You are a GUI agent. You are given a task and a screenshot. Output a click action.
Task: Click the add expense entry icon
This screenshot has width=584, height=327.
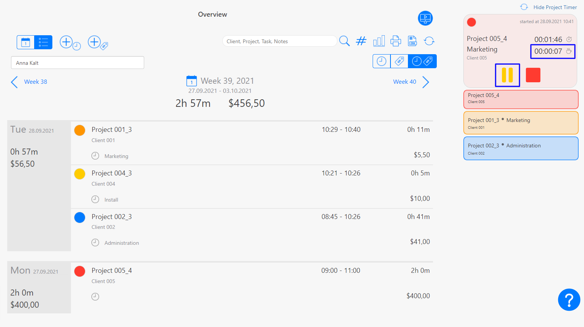coord(97,42)
